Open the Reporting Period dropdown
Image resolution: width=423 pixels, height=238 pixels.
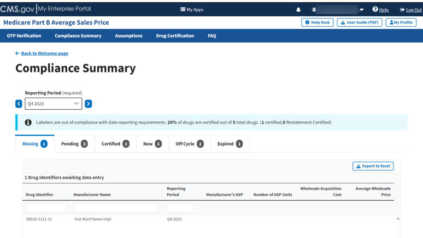[x=53, y=104]
